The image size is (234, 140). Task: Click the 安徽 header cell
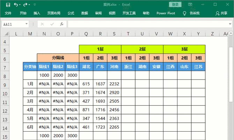click(x=156, y=66)
